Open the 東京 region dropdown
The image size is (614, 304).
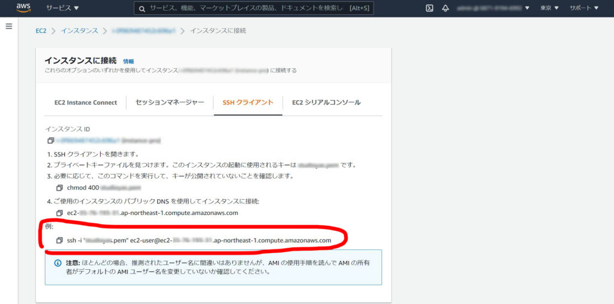coord(549,8)
